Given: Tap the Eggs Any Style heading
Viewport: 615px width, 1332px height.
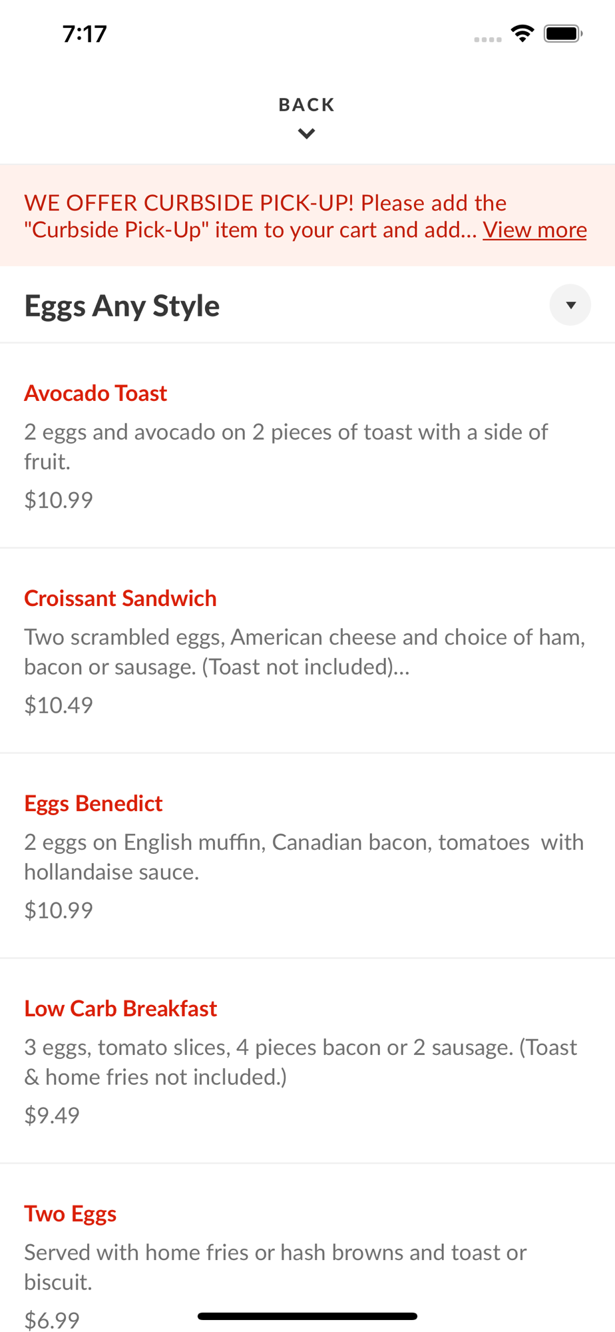Looking at the screenshot, I should (x=122, y=306).
